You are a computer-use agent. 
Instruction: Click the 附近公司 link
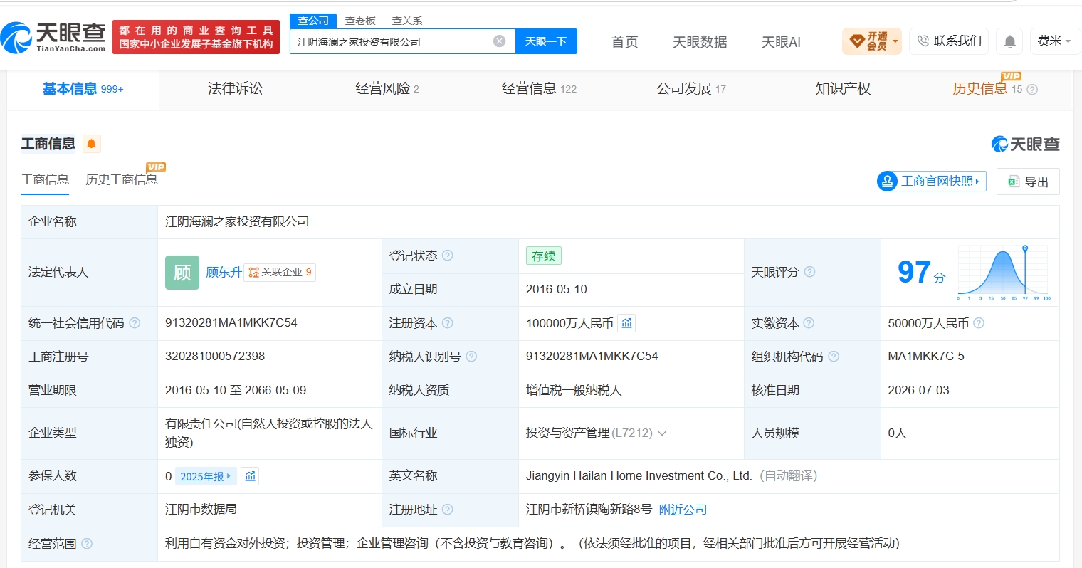[x=683, y=510]
